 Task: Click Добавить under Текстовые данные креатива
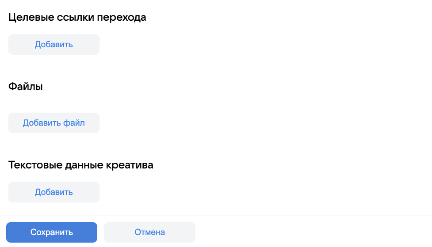pyautogui.click(x=54, y=192)
